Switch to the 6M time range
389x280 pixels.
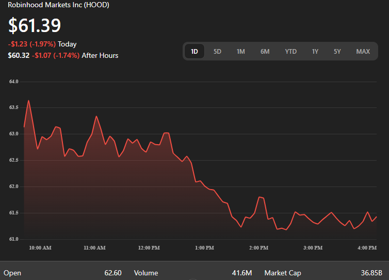pyautogui.click(x=265, y=51)
